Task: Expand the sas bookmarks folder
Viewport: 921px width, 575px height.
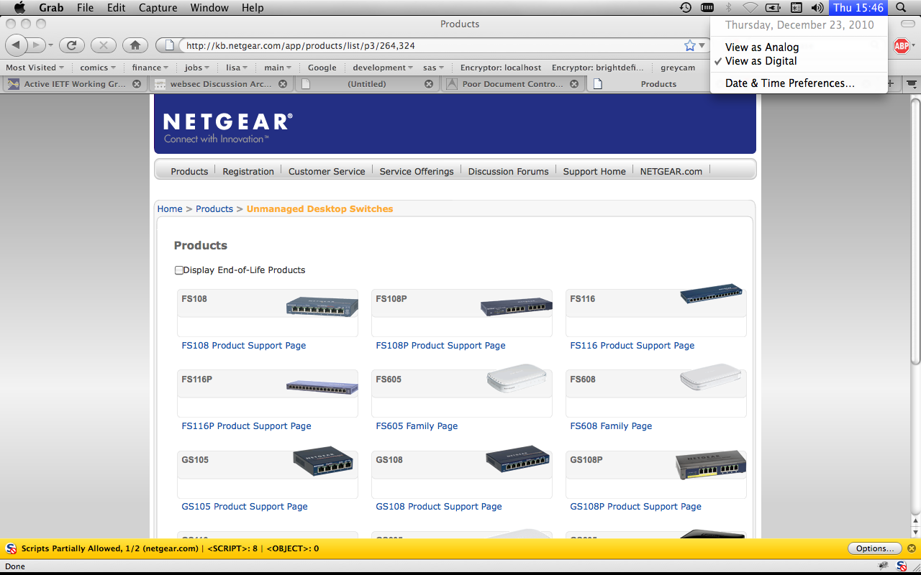Action: pyautogui.click(x=434, y=68)
